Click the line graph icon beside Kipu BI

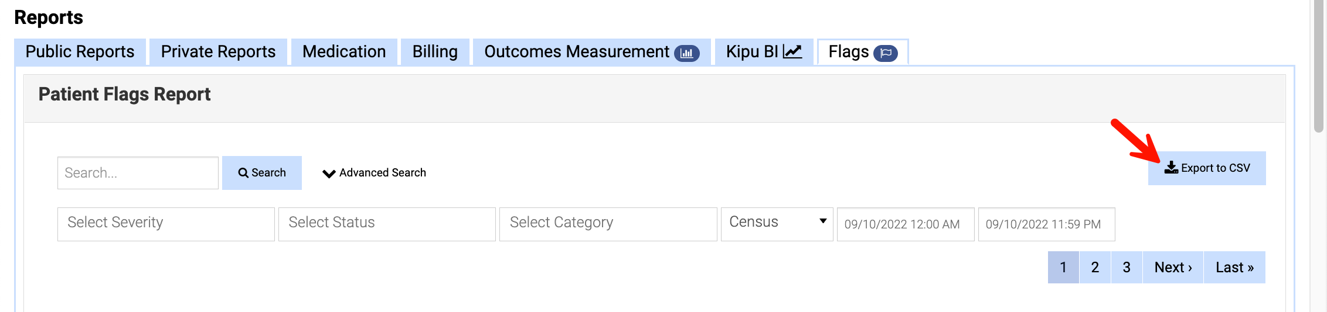[x=792, y=51]
